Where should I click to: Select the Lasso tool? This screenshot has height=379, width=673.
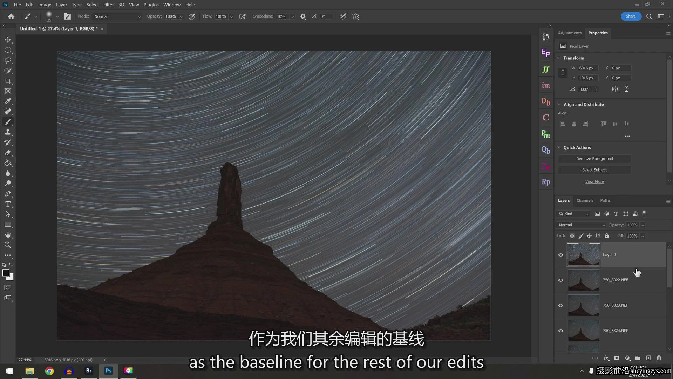click(8, 60)
